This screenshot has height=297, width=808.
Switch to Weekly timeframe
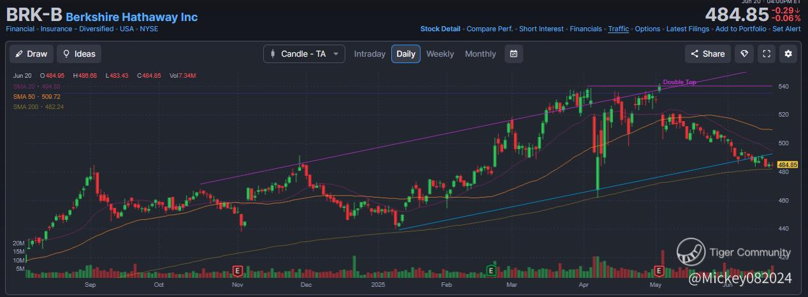(440, 54)
